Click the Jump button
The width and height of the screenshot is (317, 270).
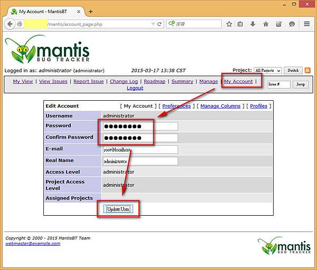click(301, 84)
